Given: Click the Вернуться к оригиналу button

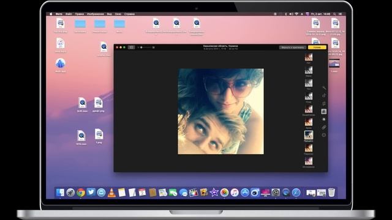Looking at the screenshot, I should point(293,48).
